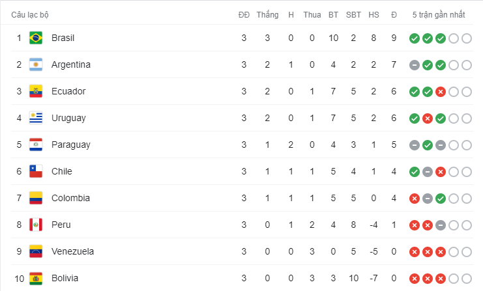
Task: Click the Argentina flag icon
Action: 36,64
